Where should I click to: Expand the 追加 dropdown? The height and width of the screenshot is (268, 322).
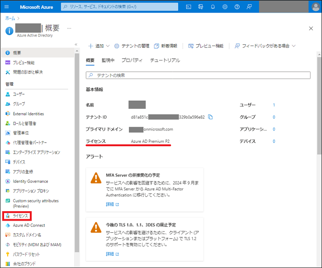click(99, 46)
